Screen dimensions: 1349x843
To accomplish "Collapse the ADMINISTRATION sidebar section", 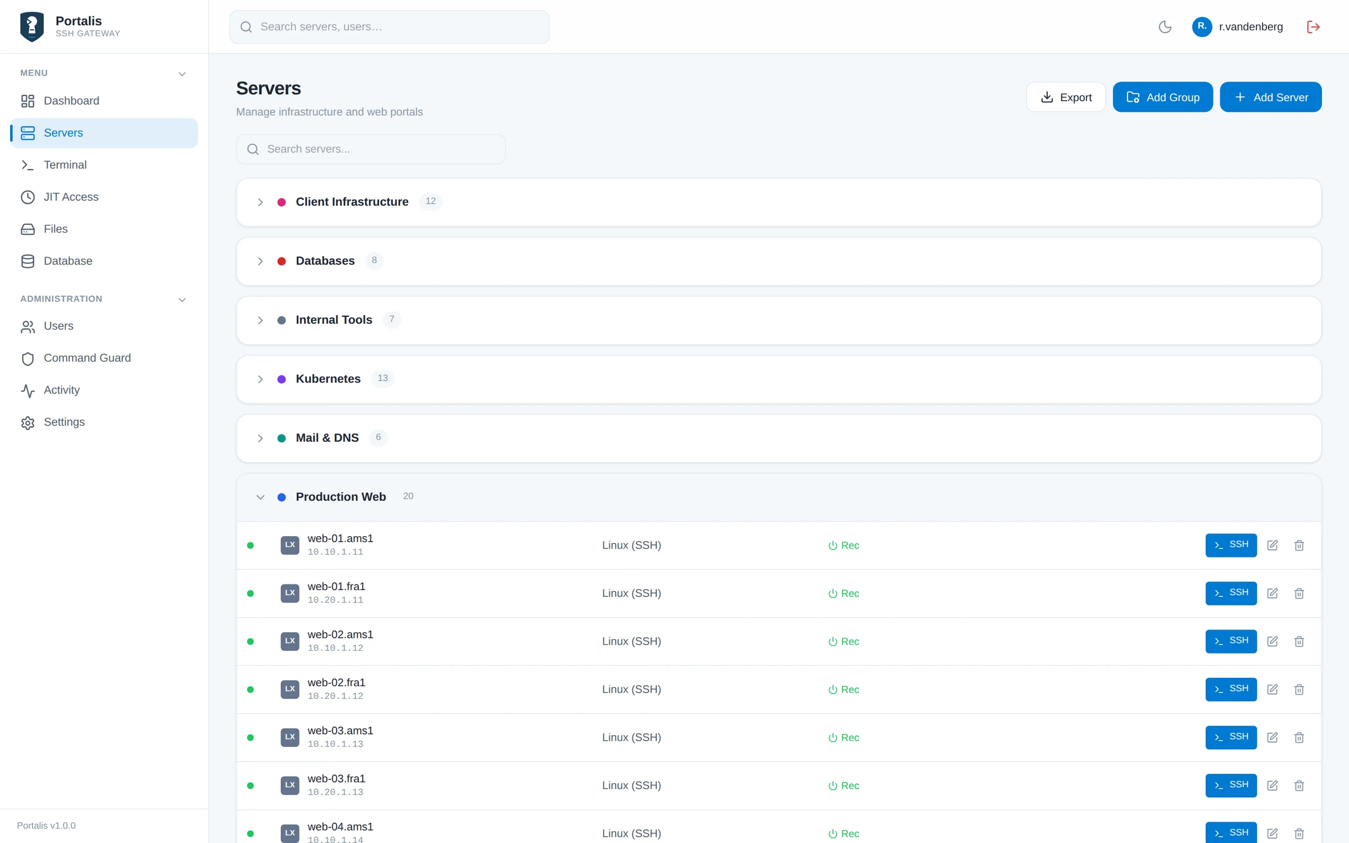I will 182,300.
